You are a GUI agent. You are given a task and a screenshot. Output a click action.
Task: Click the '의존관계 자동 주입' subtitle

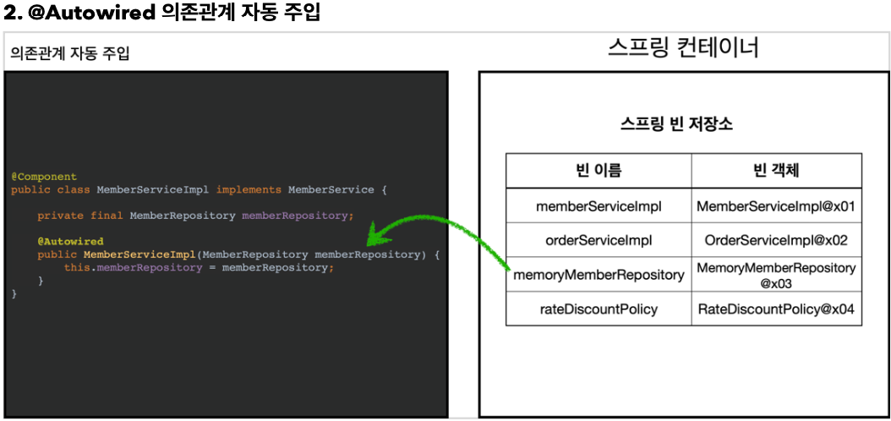coord(70,54)
